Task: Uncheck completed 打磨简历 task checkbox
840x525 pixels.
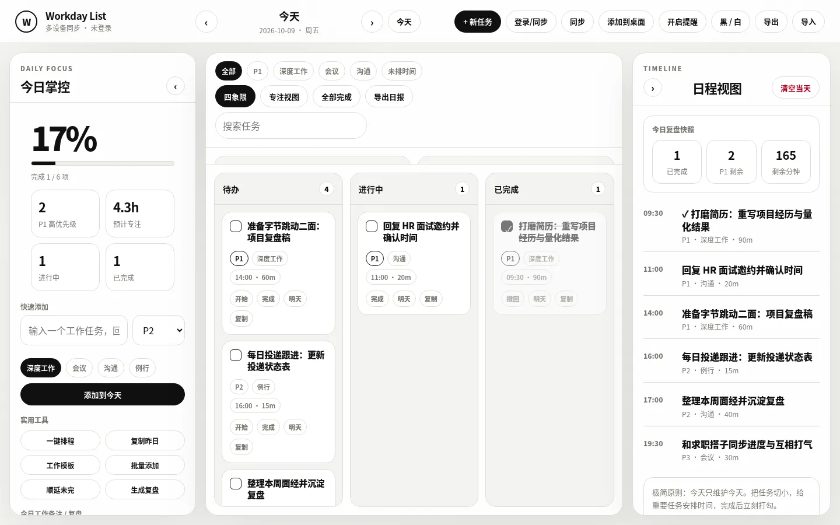Action: coord(507,226)
